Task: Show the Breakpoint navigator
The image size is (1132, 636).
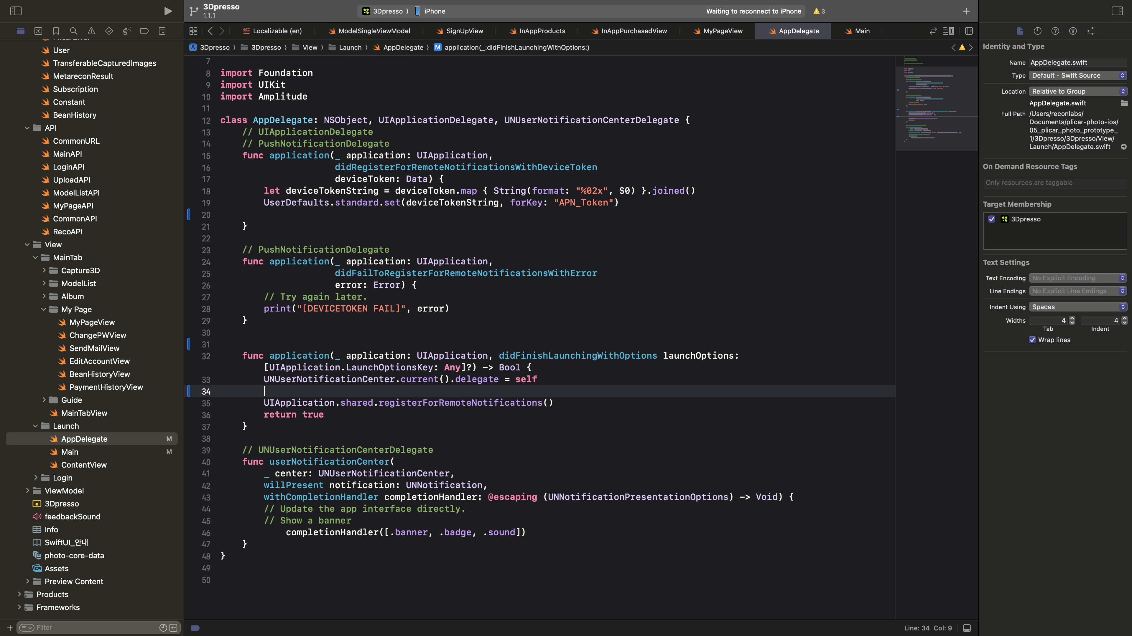Action: (x=144, y=31)
